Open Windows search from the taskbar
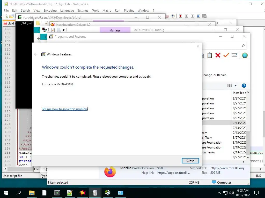 coord(19,193)
